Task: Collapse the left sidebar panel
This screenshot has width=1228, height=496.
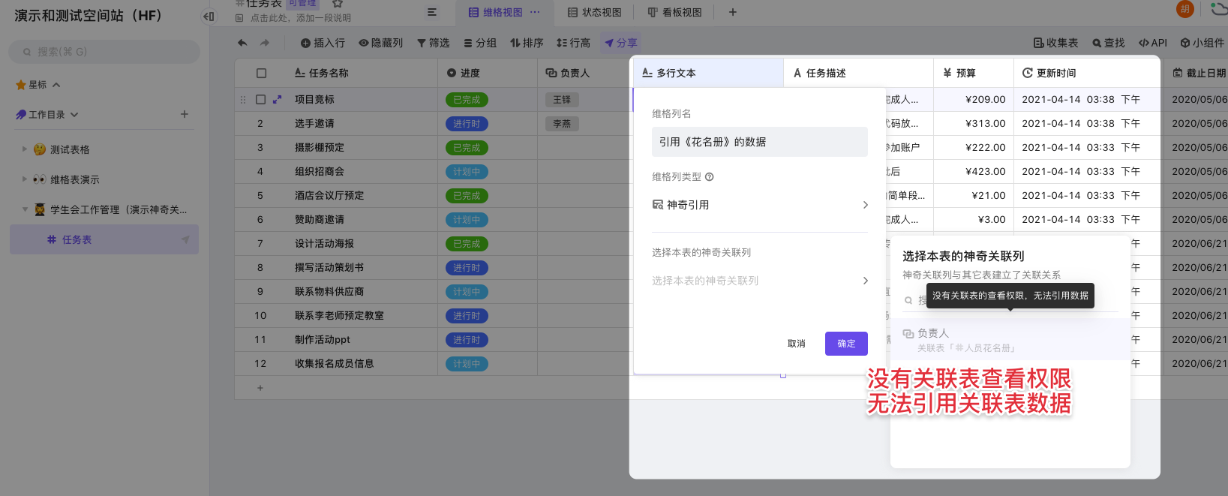Action: [x=209, y=16]
